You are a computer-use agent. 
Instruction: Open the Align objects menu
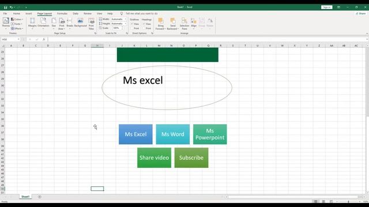(x=194, y=24)
